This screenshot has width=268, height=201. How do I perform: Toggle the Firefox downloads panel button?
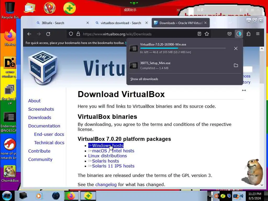[x=239, y=34]
